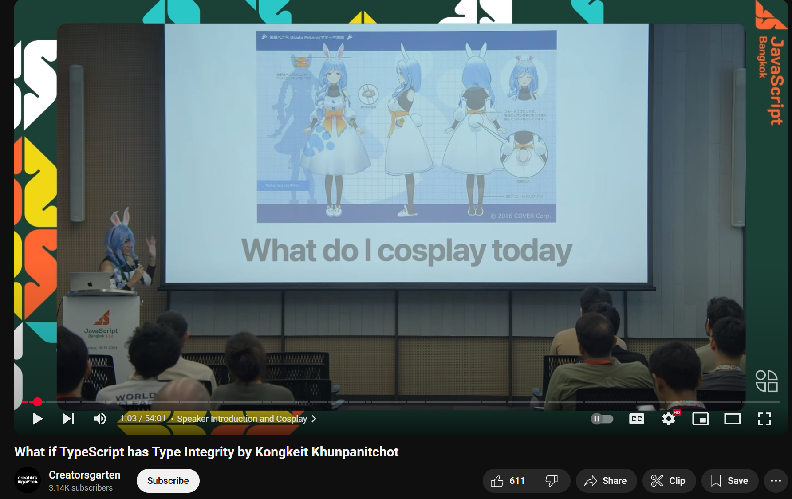The width and height of the screenshot is (792, 499).
Task: Open the video settings gear
Action: 669,419
